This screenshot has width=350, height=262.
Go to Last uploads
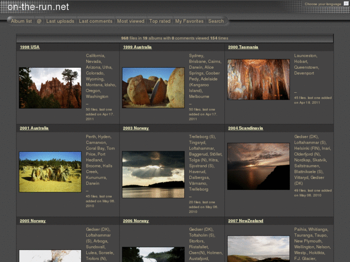click(x=60, y=21)
